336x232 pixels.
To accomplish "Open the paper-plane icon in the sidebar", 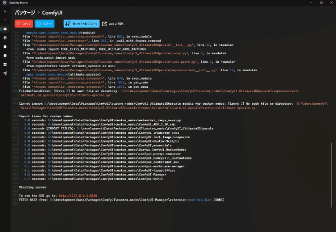I will (5, 74).
